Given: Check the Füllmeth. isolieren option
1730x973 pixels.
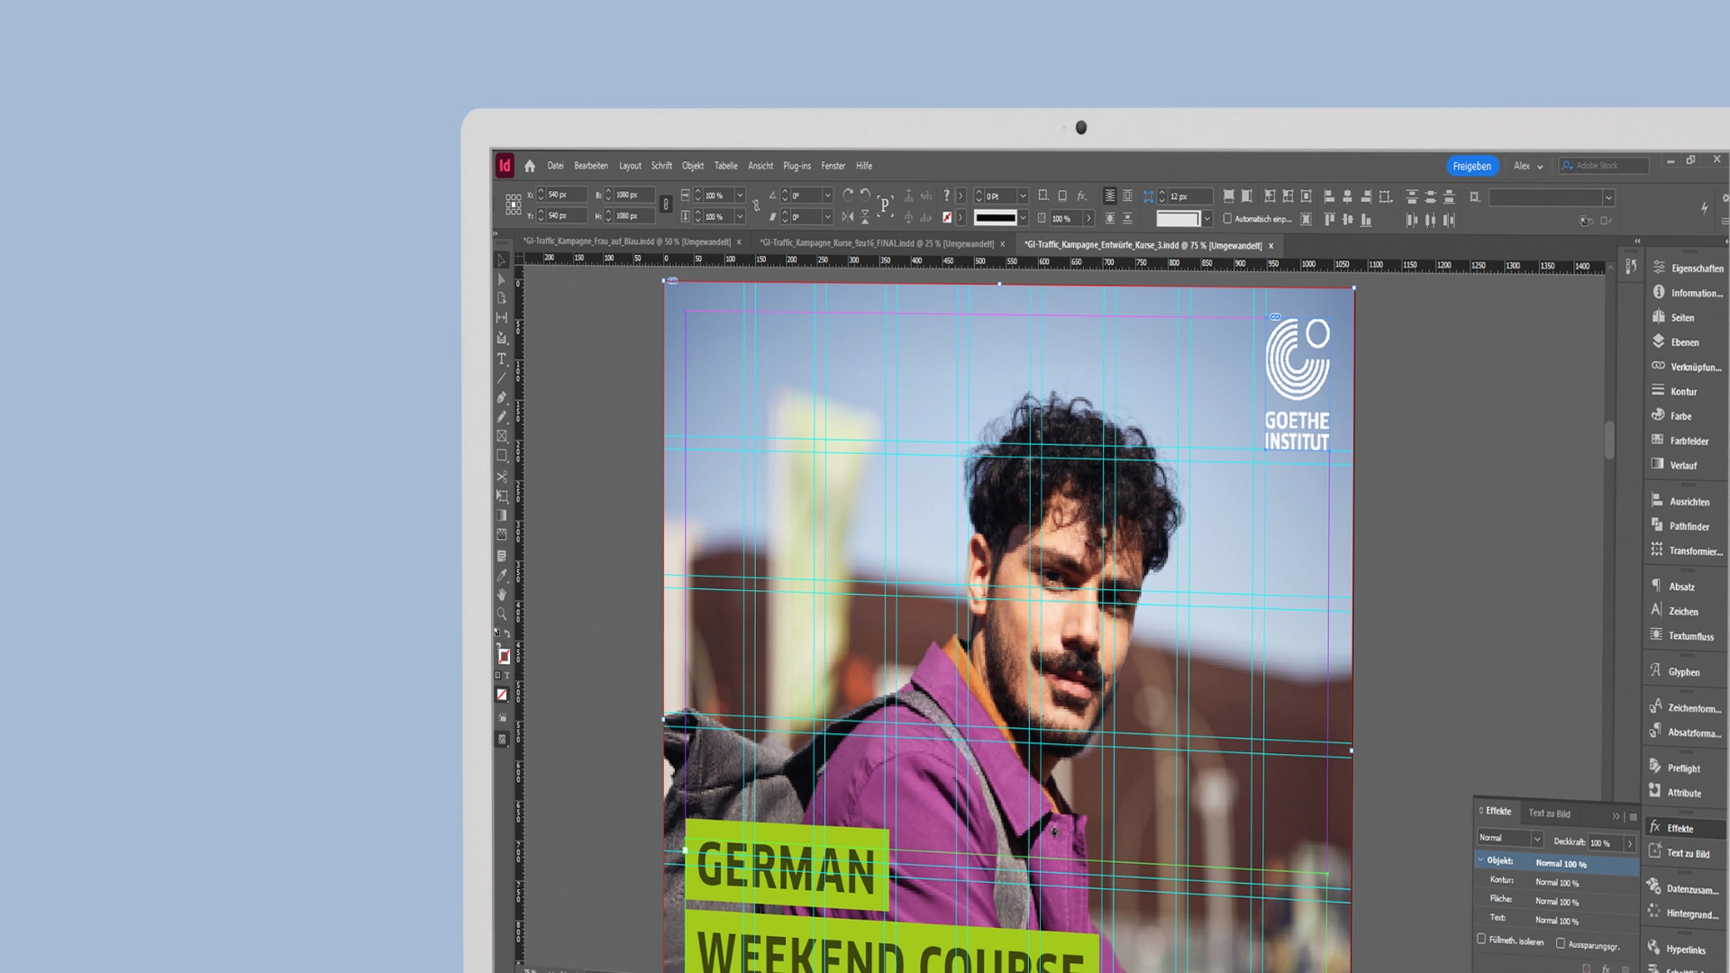Looking at the screenshot, I should 1481,940.
